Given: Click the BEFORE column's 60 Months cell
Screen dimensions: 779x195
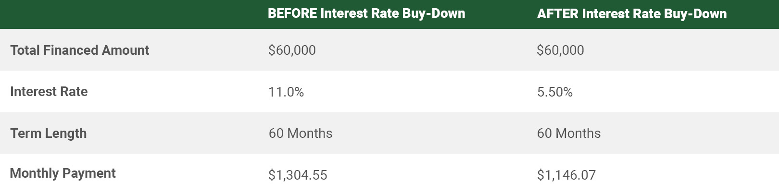Looking at the screenshot, I should (x=301, y=133).
